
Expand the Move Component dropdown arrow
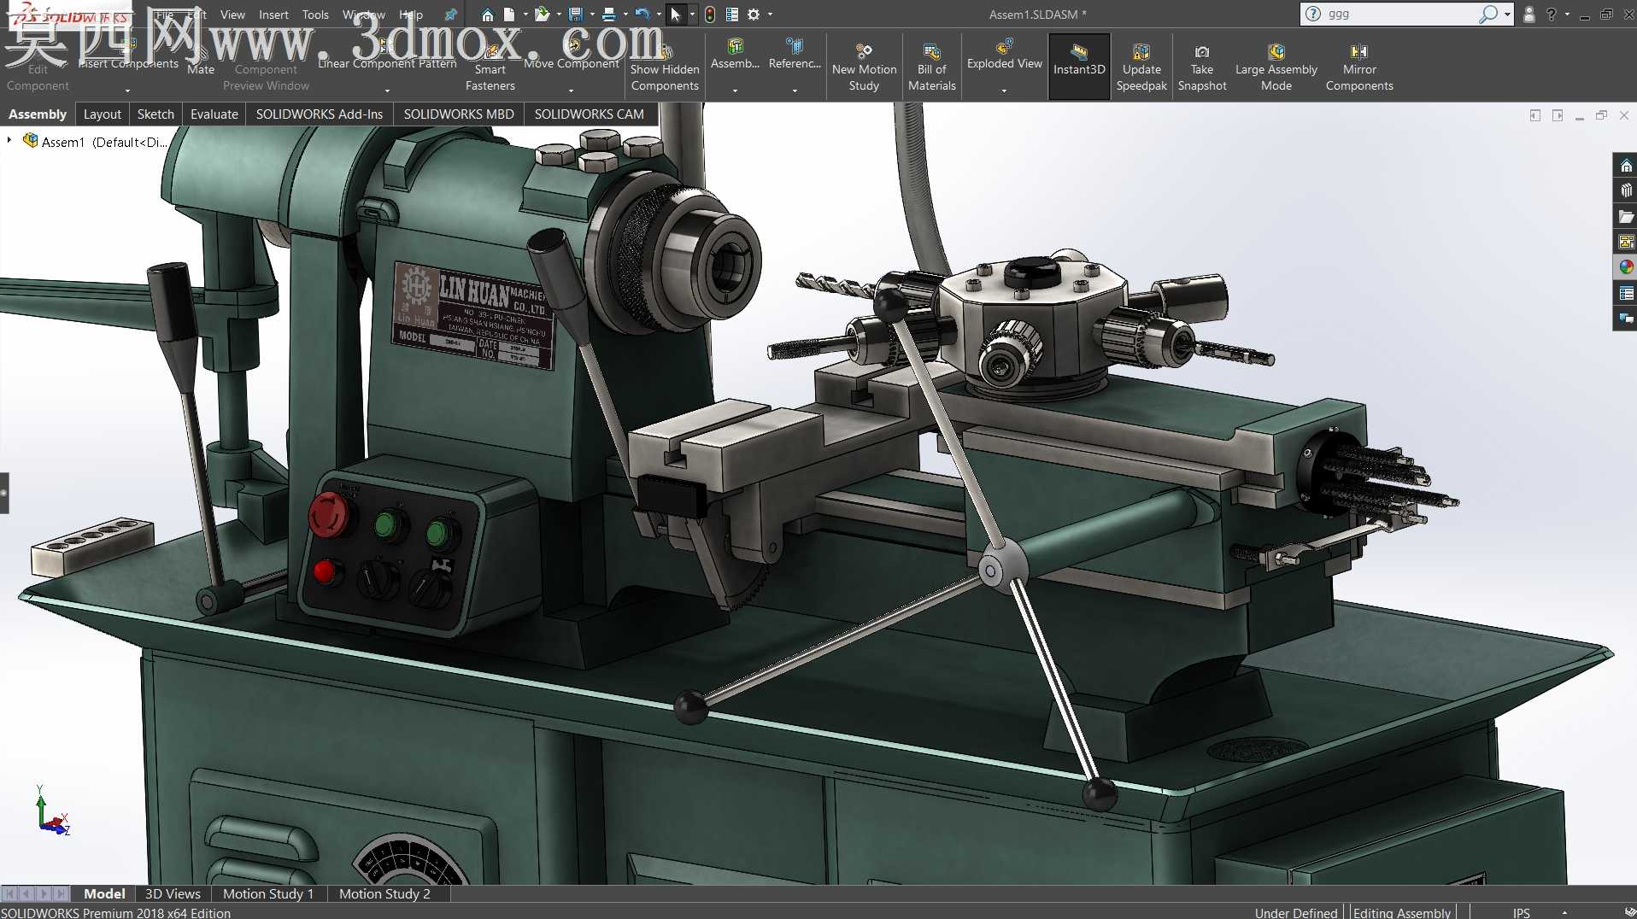572,90
